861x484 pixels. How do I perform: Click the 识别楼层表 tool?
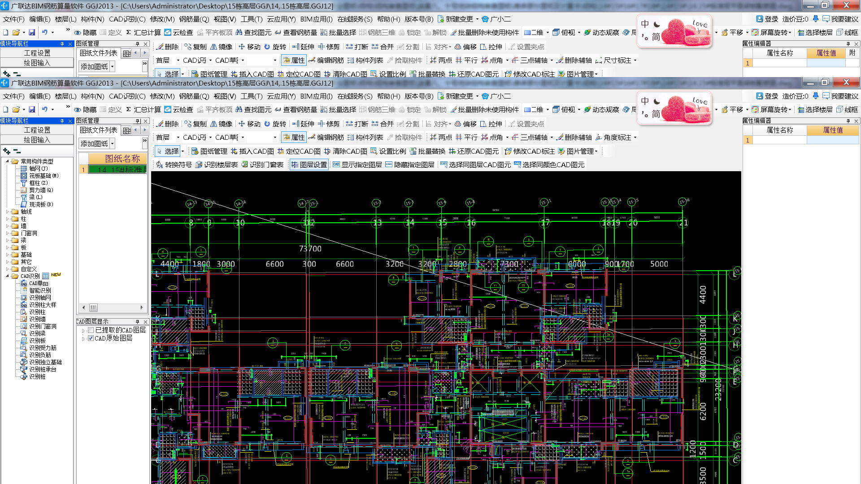click(x=216, y=164)
